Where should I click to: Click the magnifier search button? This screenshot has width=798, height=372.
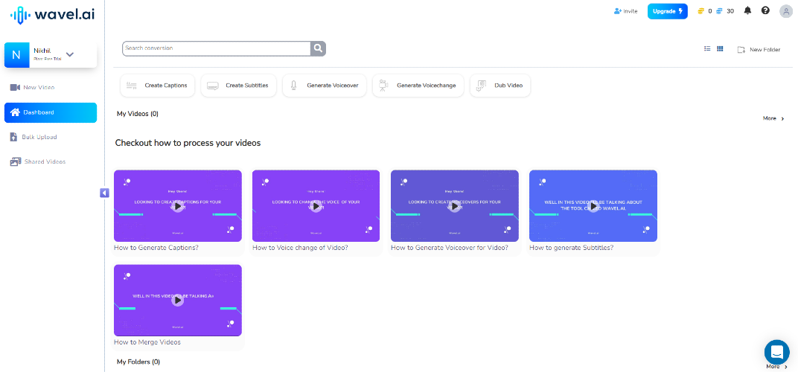click(x=318, y=48)
